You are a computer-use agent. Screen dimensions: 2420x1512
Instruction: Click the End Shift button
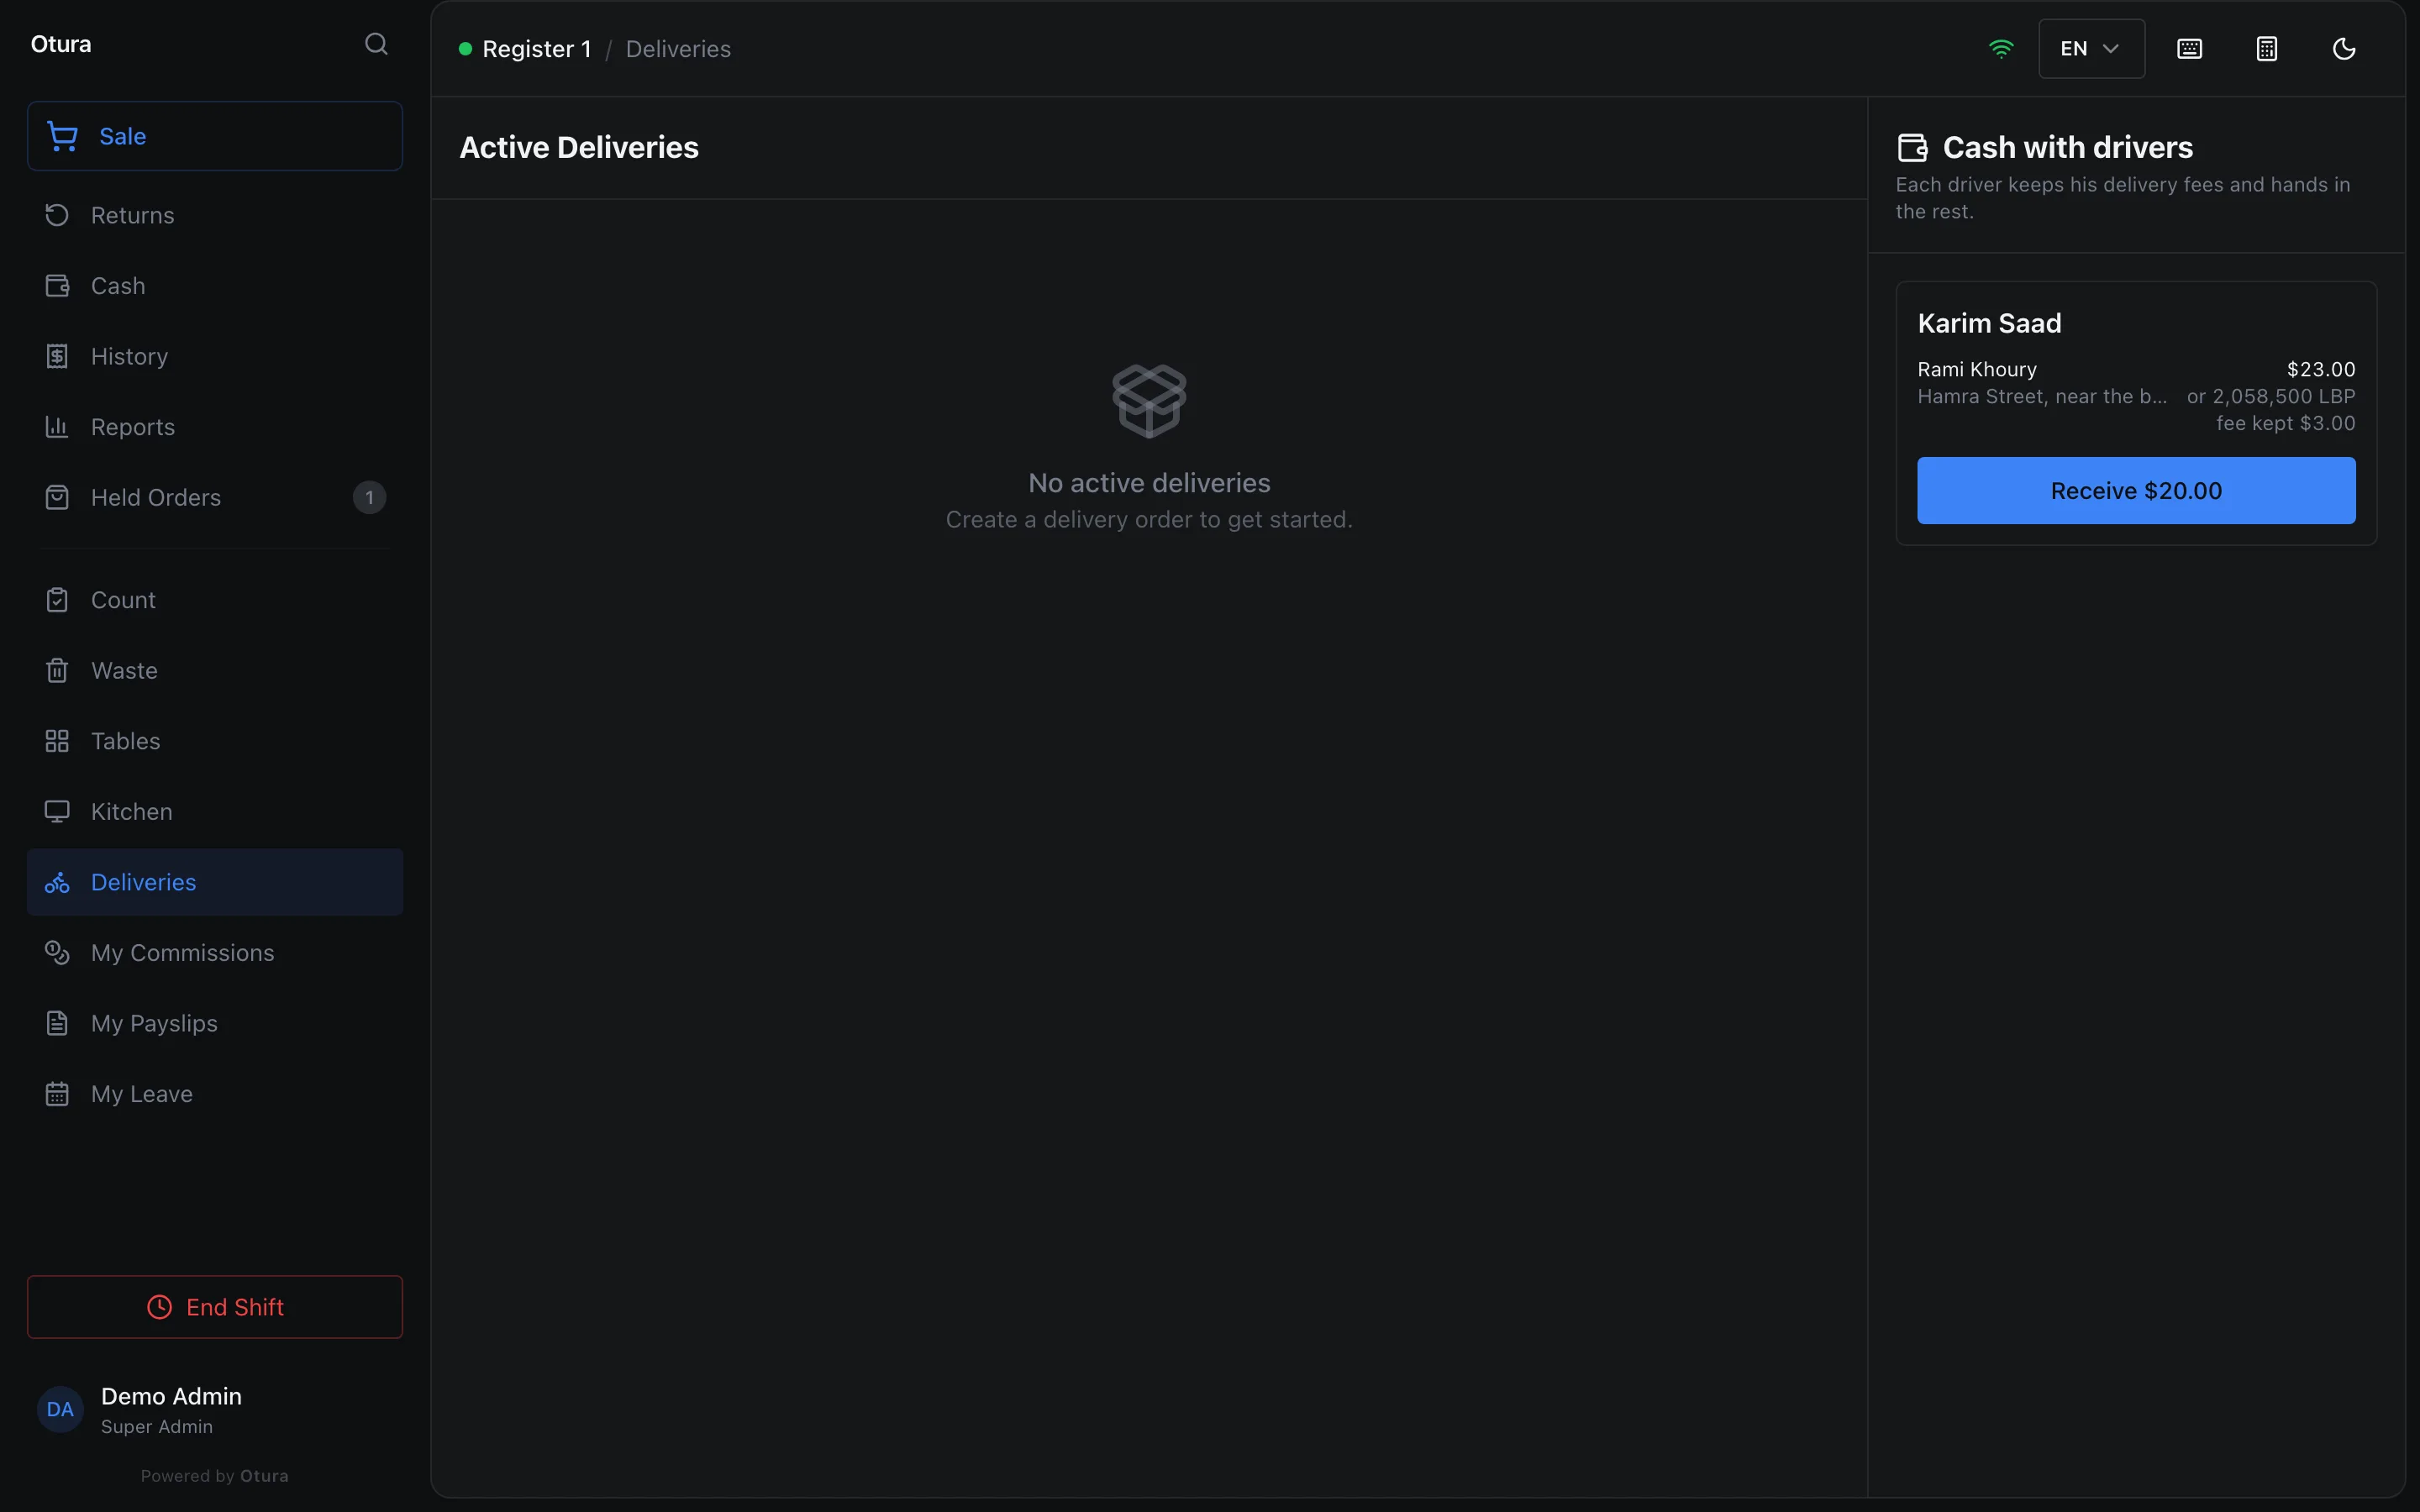point(215,1307)
